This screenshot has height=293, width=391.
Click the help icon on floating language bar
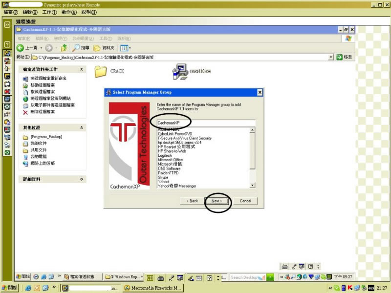tap(310, 267)
